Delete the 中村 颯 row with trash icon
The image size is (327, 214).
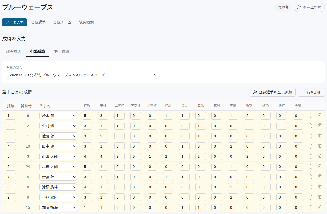(x=320, y=125)
